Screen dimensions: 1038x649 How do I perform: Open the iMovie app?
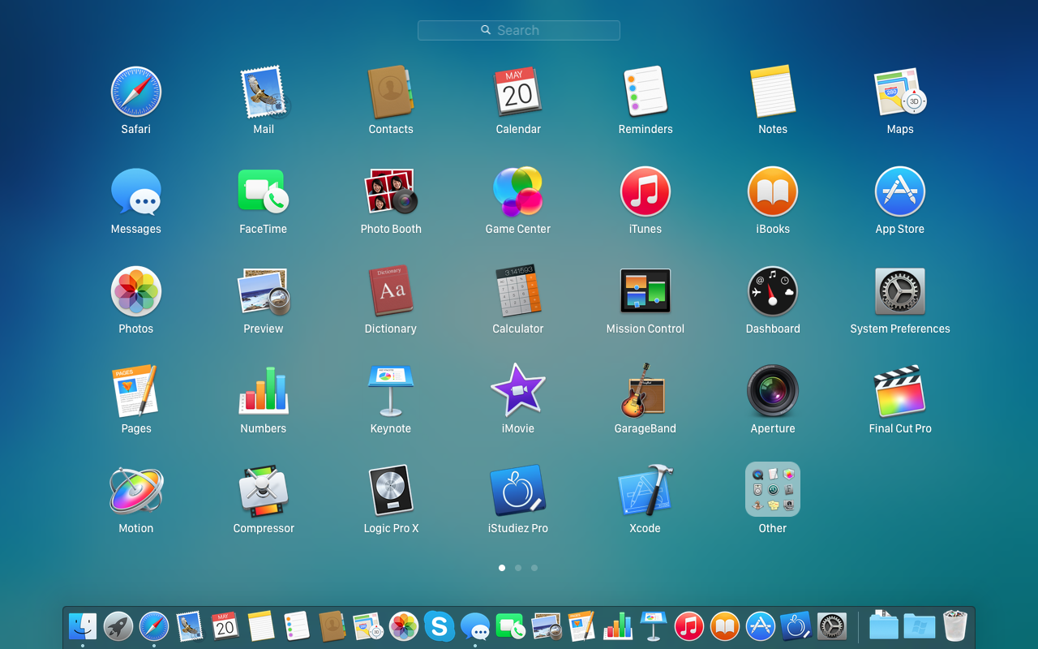point(518,391)
